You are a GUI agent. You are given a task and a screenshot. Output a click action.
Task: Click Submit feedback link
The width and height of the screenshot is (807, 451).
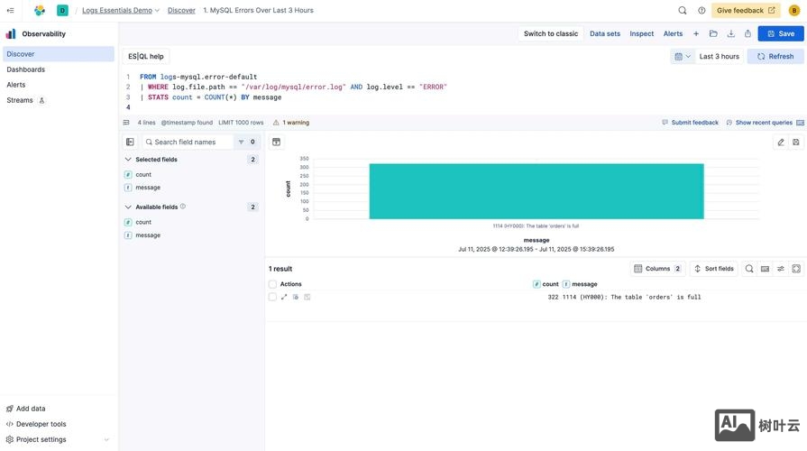tap(690, 123)
